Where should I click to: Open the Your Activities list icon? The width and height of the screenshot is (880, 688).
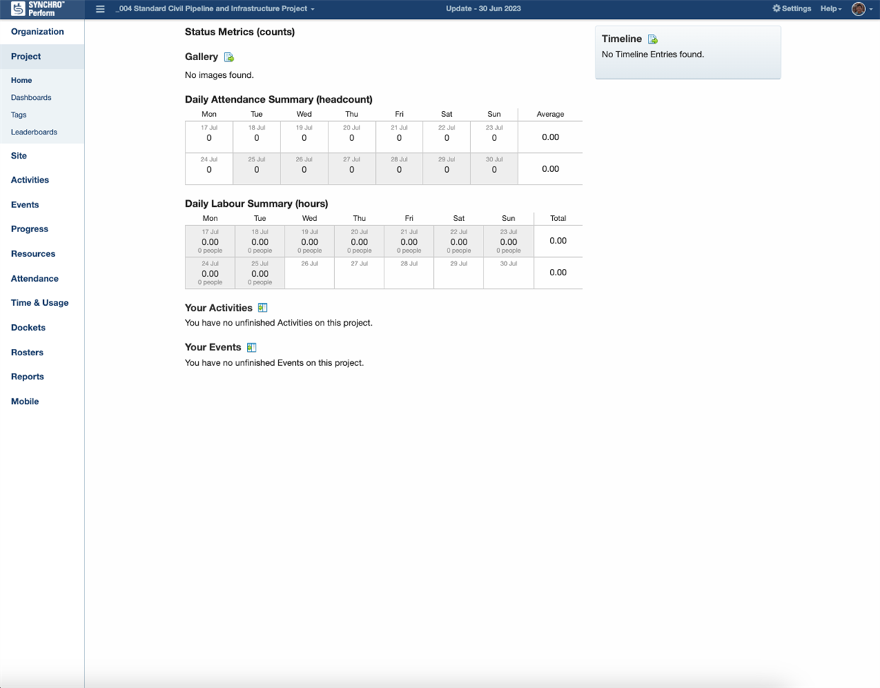[263, 308]
